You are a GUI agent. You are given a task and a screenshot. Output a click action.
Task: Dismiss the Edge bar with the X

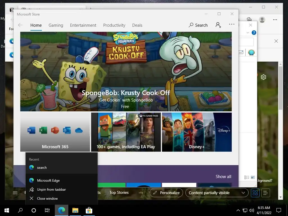[276, 41]
